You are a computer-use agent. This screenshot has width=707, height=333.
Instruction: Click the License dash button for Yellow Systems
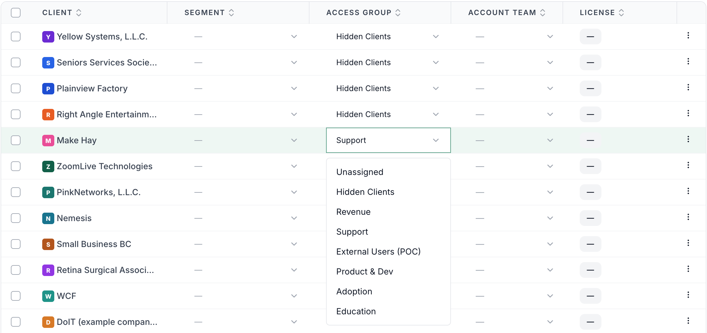[x=590, y=36]
